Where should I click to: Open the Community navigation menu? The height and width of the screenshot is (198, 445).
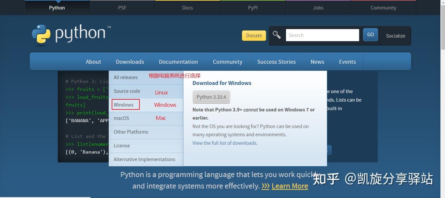tap(228, 62)
